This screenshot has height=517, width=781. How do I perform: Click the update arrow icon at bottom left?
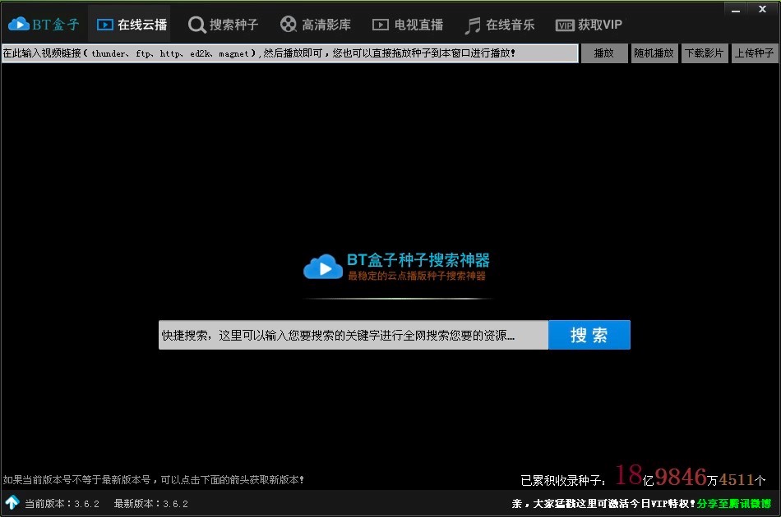12,502
